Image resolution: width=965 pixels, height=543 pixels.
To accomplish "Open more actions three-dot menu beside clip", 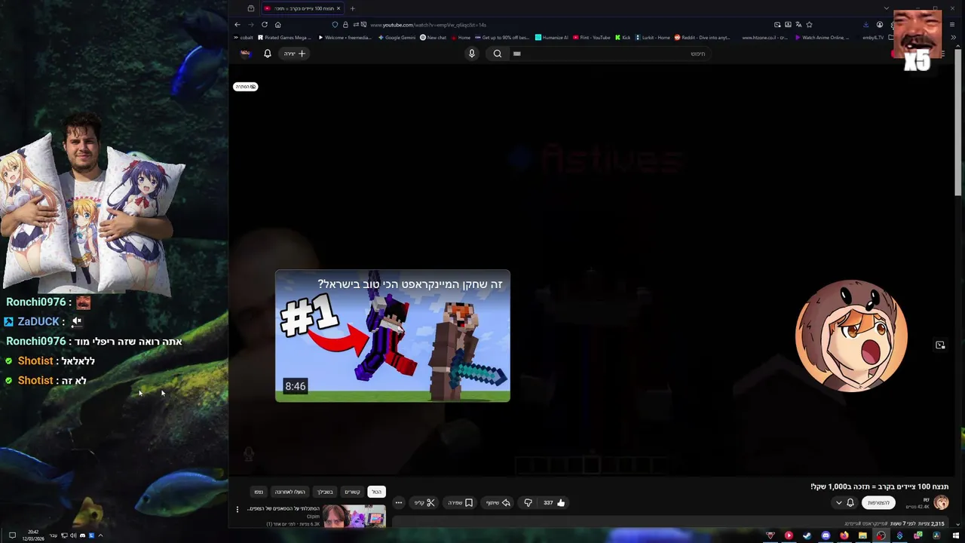I will point(398,502).
